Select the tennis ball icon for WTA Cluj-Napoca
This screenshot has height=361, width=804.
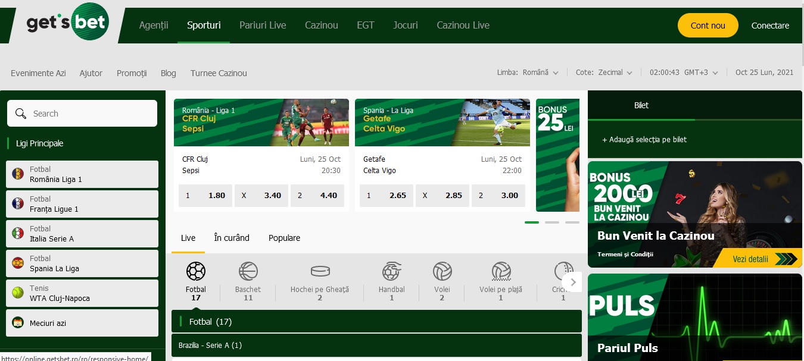click(x=18, y=293)
